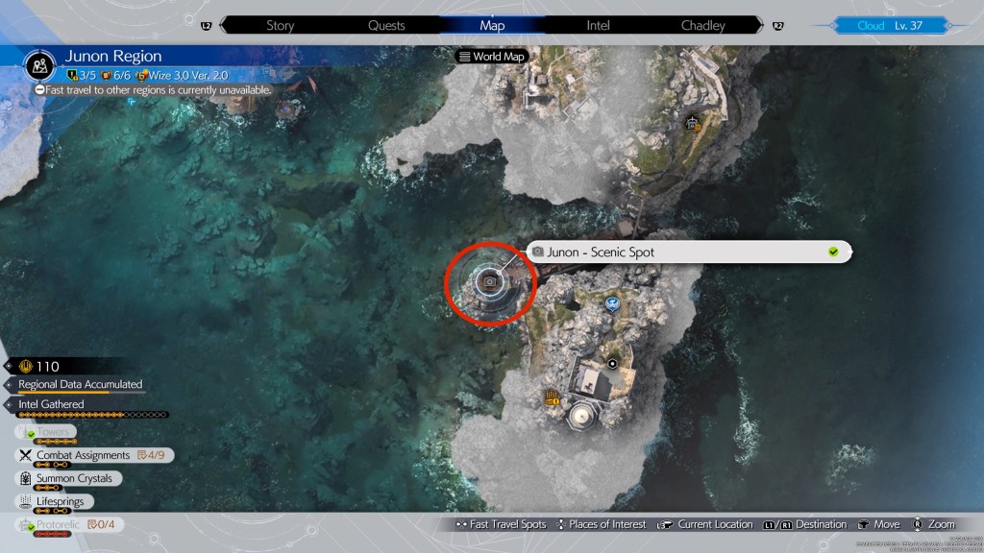
Task: Select the hexagon marker above the building
Action: [x=612, y=364]
